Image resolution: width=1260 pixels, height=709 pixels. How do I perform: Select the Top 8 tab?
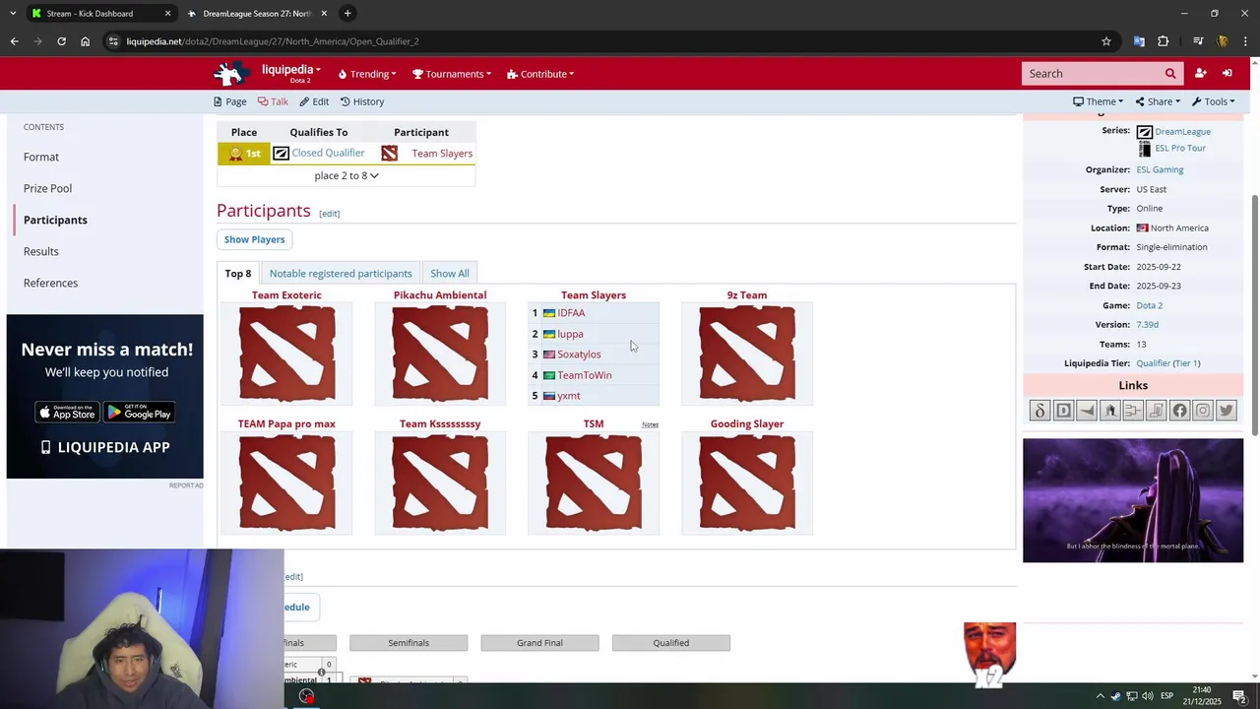[238, 274]
